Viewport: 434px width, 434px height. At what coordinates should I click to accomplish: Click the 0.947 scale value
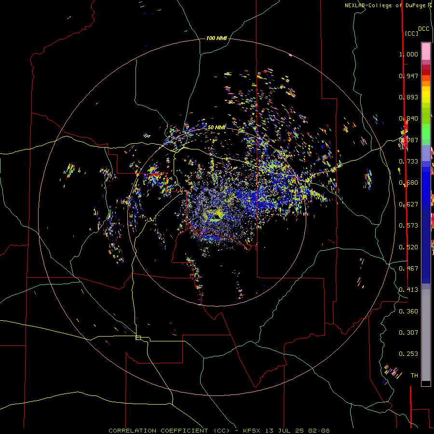pyautogui.click(x=408, y=76)
